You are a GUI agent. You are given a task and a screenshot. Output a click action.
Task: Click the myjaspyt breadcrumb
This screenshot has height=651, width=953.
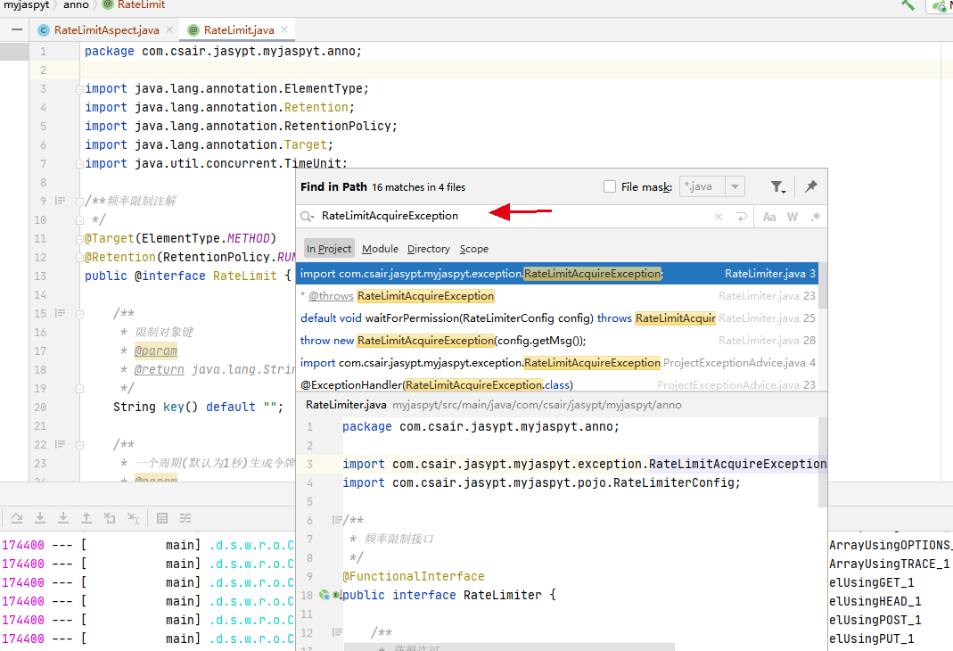(x=27, y=4)
